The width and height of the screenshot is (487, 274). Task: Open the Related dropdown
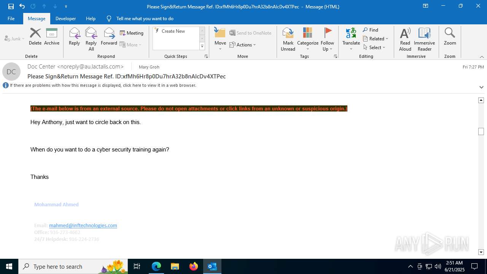pos(376,39)
